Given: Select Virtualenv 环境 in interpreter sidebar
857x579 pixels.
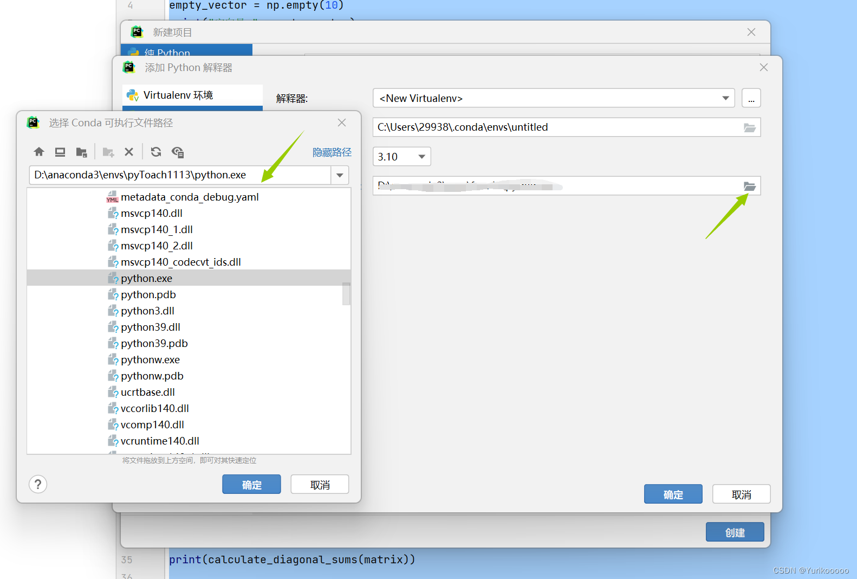Looking at the screenshot, I should click(192, 95).
